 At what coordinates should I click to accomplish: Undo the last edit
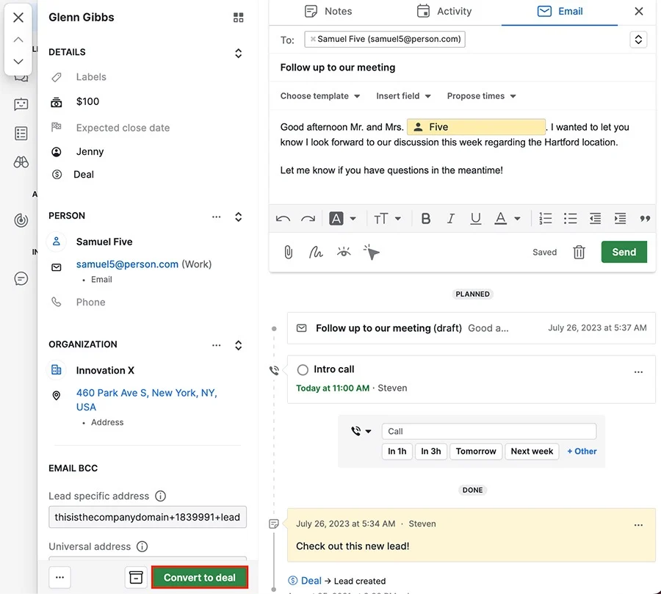[283, 218]
